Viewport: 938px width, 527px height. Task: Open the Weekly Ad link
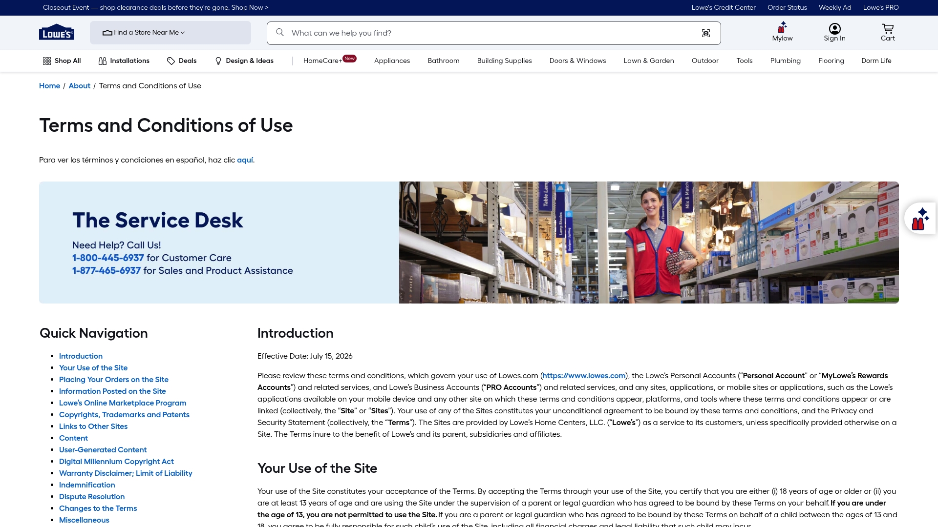[835, 7]
